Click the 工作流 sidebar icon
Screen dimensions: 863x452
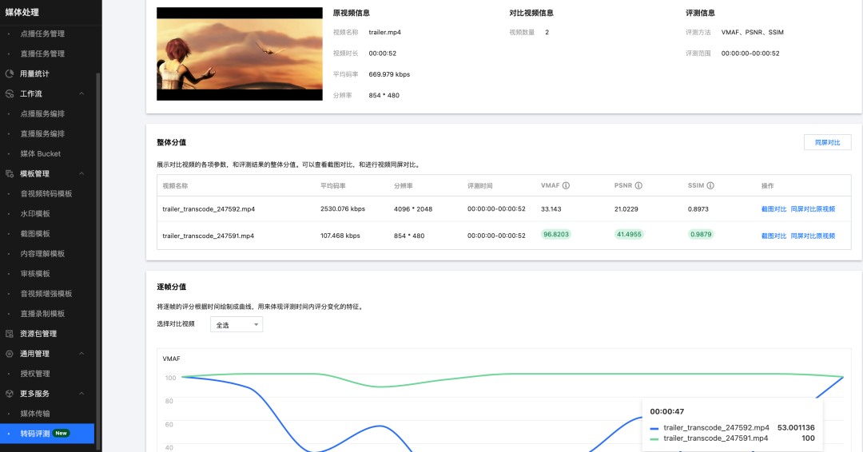[x=10, y=93]
